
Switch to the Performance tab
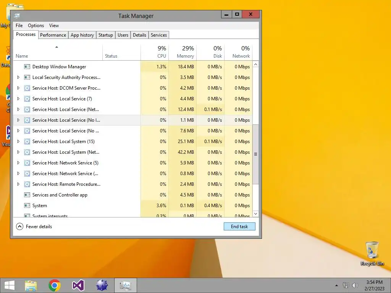pyautogui.click(x=53, y=35)
